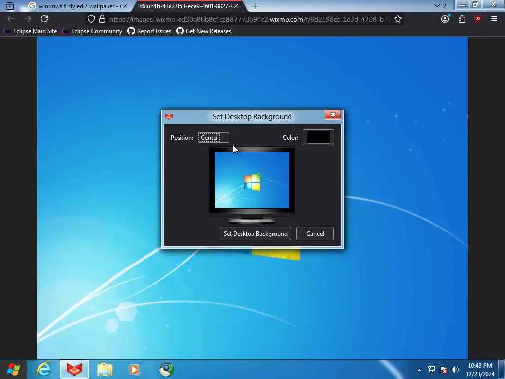
Task: Open the tracking protection shield icon
Action: click(91, 19)
